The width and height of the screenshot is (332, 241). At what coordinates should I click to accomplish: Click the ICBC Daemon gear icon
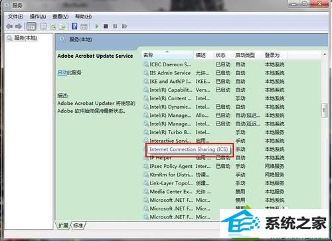[x=146, y=64]
